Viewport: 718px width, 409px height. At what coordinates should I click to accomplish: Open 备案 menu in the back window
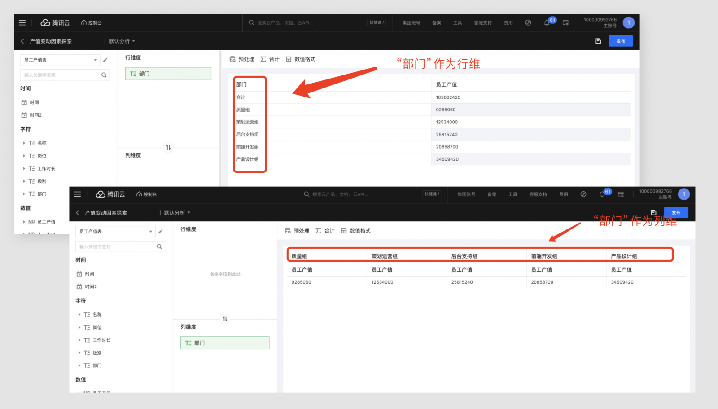(x=437, y=23)
